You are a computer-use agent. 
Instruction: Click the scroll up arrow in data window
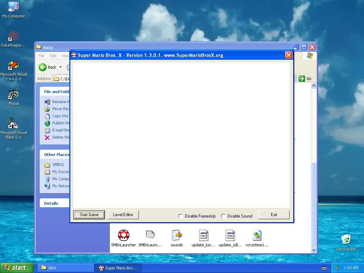click(314, 86)
